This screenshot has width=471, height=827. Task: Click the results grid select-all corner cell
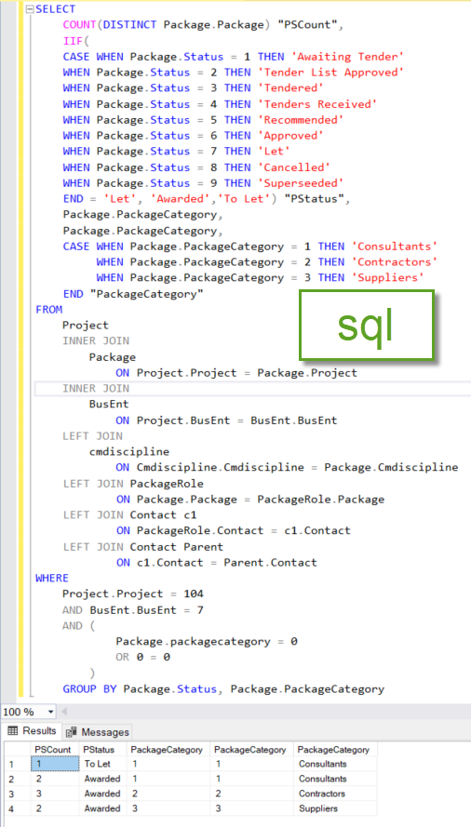pyautogui.click(x=18, y=750)
